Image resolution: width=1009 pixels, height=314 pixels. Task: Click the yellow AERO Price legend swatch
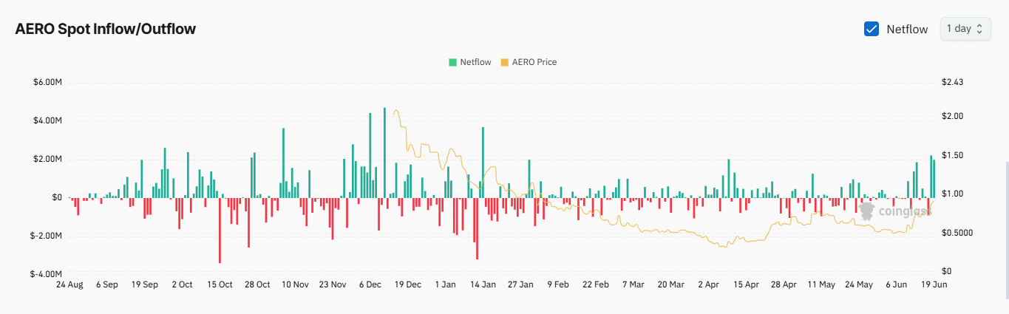pyautogui.click(x=505, y=62)
